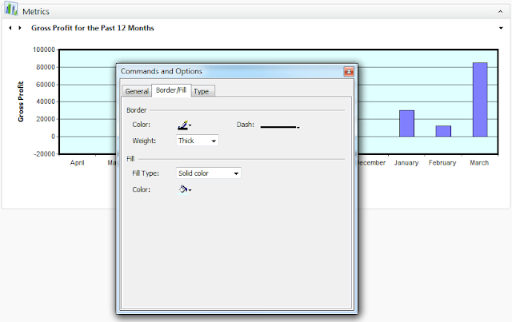Switch to the General tab
This screenshot has height=322, width=512.
click(137, 91)
